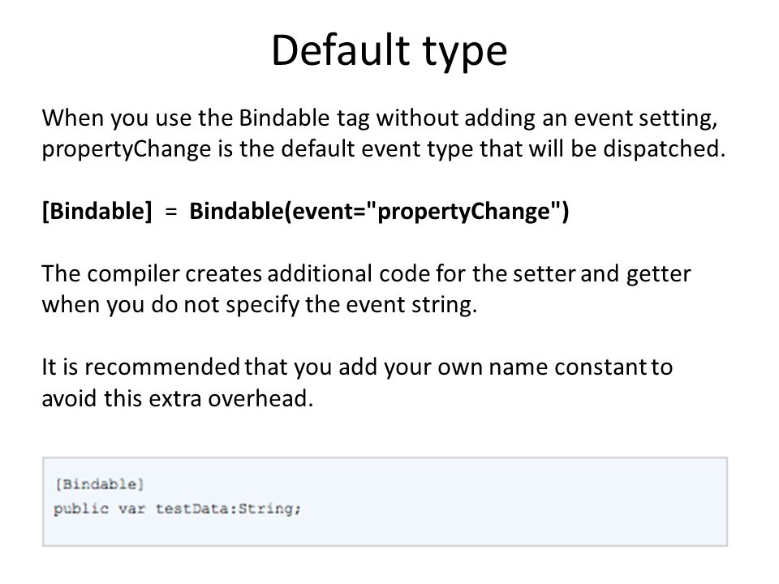Click the phrase 'event setting' in first line

tap(646, 119)
